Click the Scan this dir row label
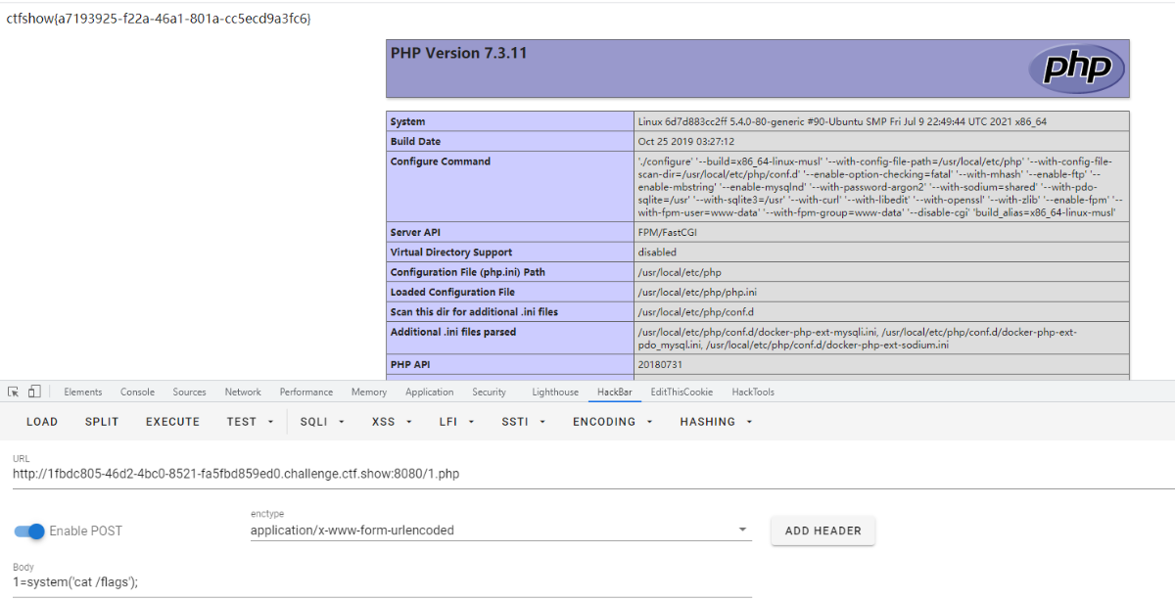Image resolution: width=1175 pixels, height=600 pixels. point(475,312)
